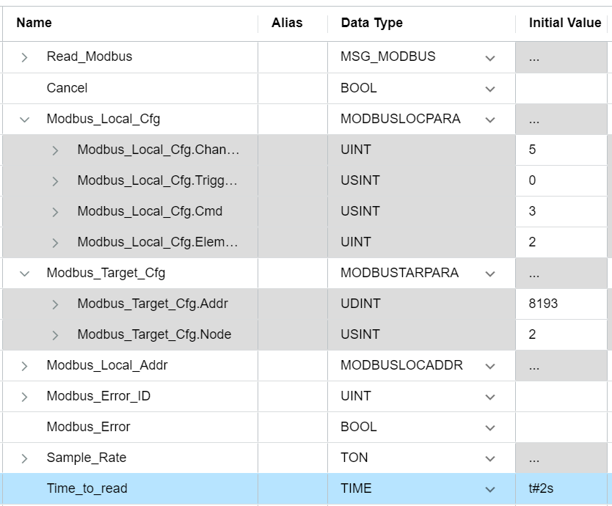
Task: Edit the initial value t#2s
Action: tap(561, 488)
